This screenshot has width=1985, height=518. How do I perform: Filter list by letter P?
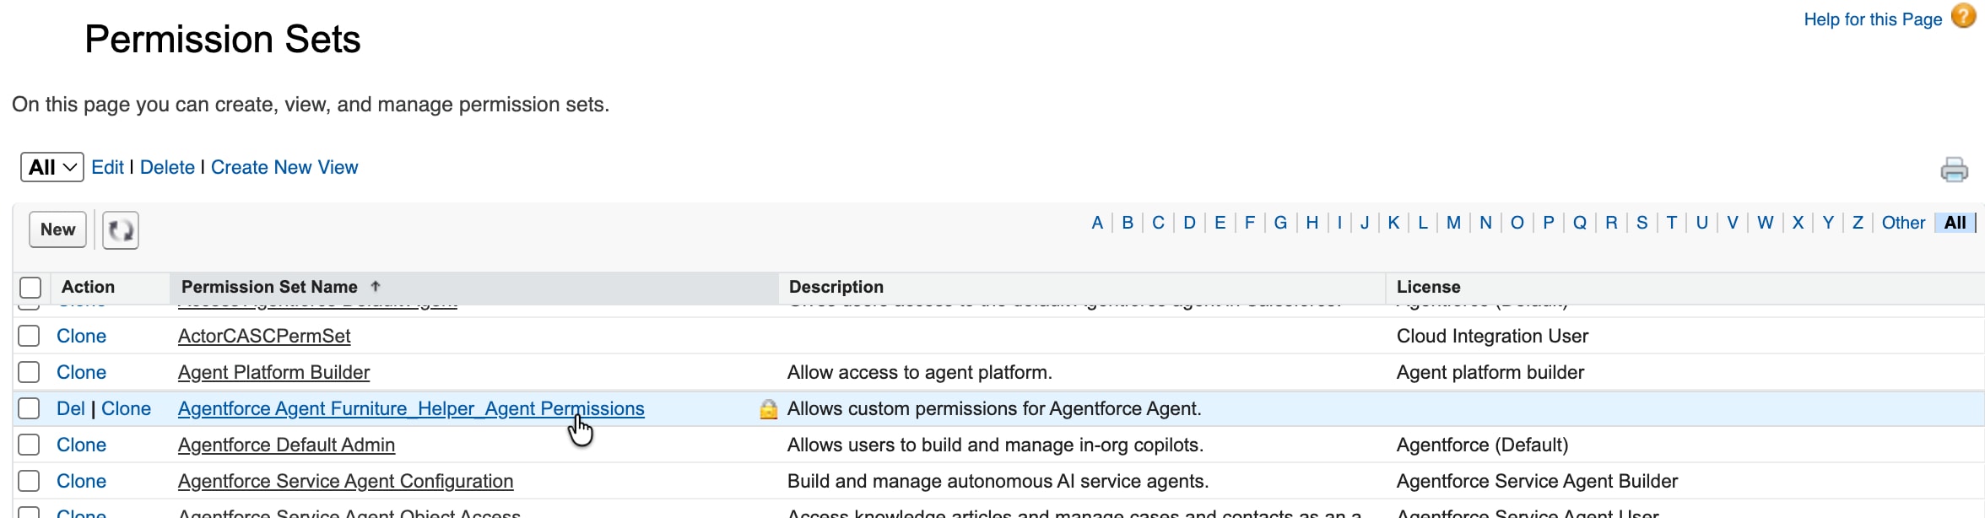pos(1549,223)
